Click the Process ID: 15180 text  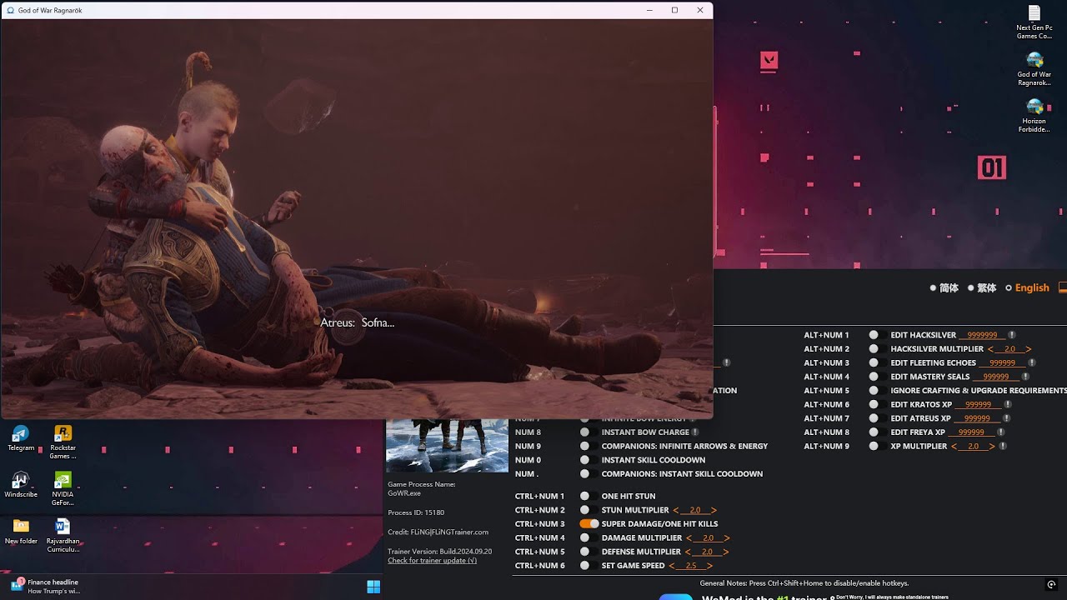coord(416,512)
